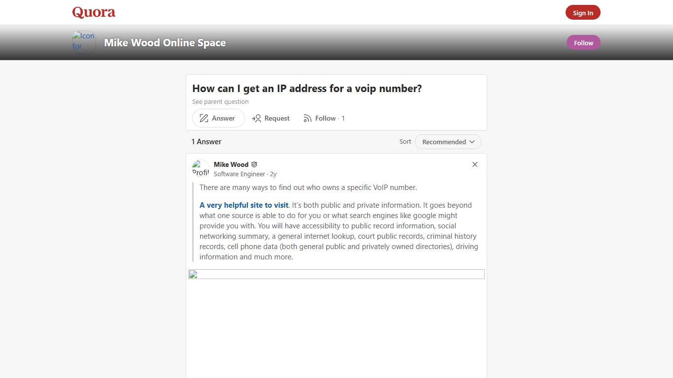Open the Mike Wood Online Space header

165,42
